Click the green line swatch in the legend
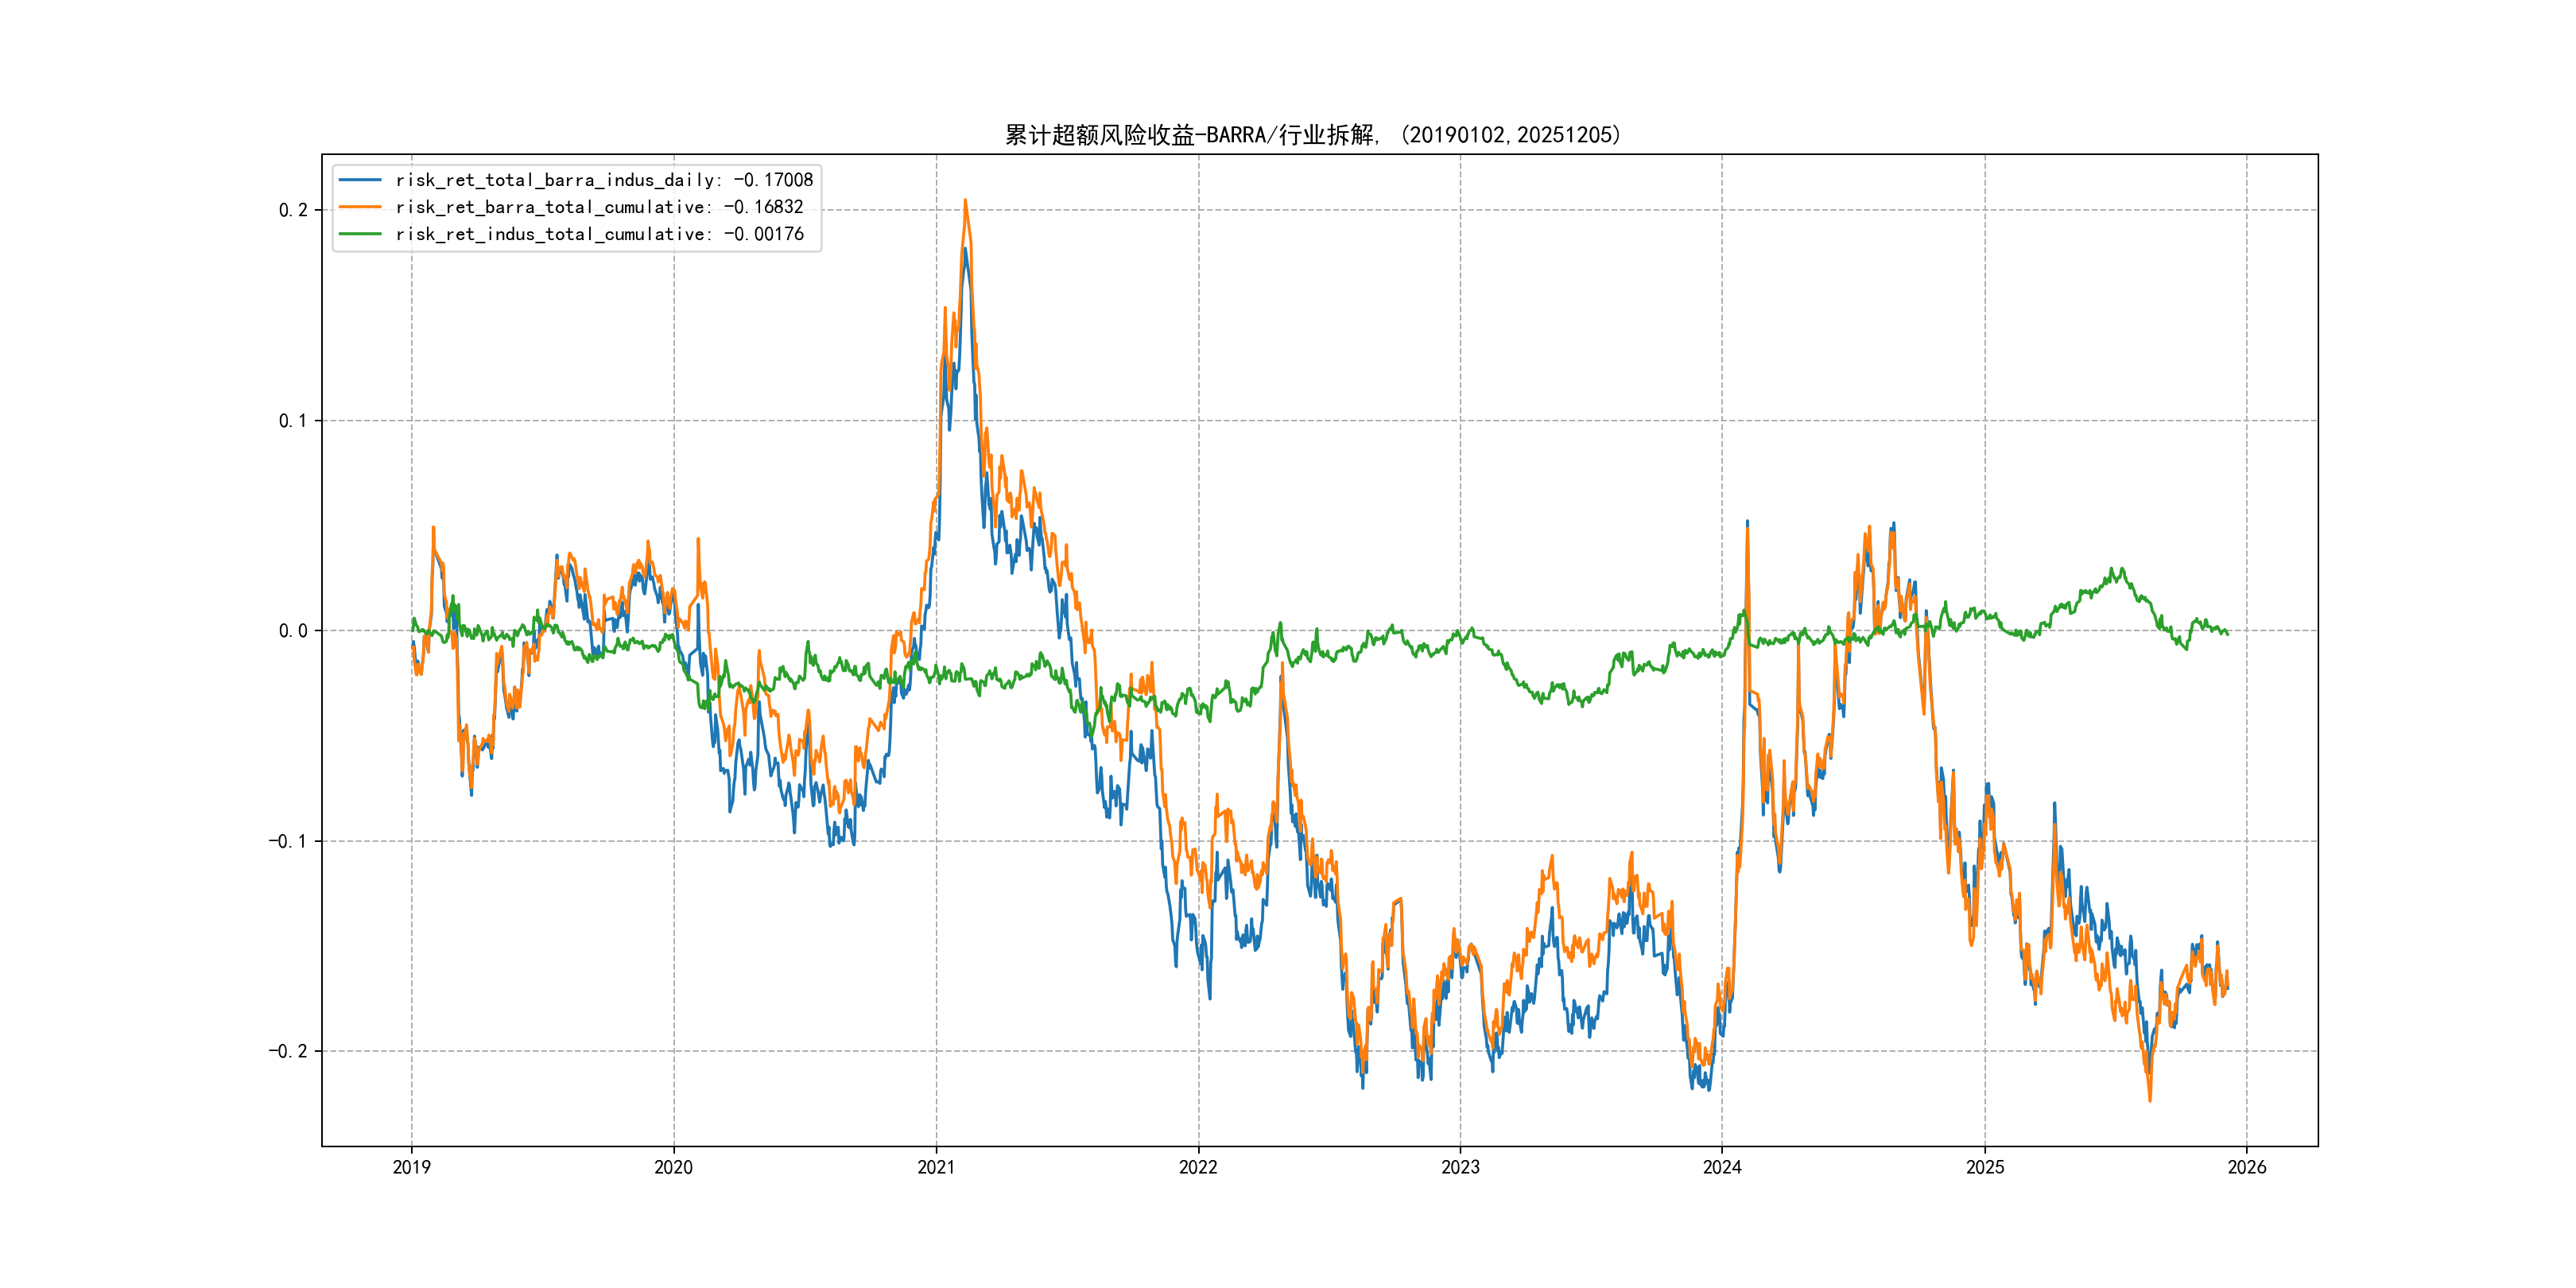Viewport: 2576px width, 1288px height. [x=360, y=234]
